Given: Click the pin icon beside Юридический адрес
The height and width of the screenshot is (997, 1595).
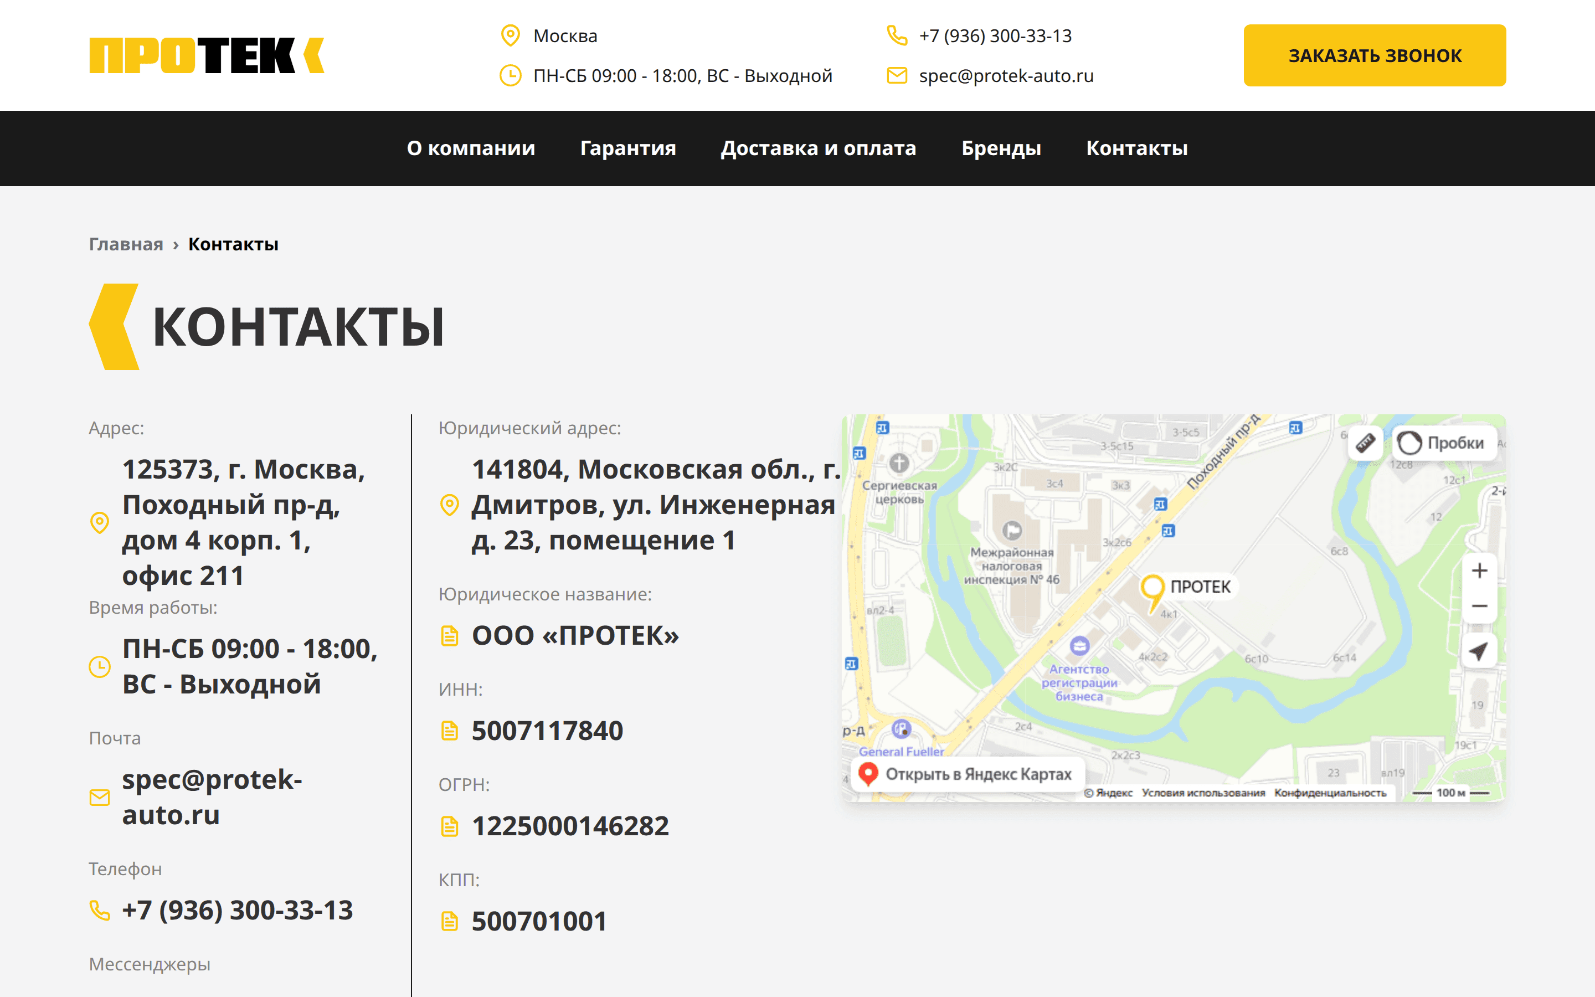Looking at the screenshot, I should pyautogui.click(x=450, y=505).
